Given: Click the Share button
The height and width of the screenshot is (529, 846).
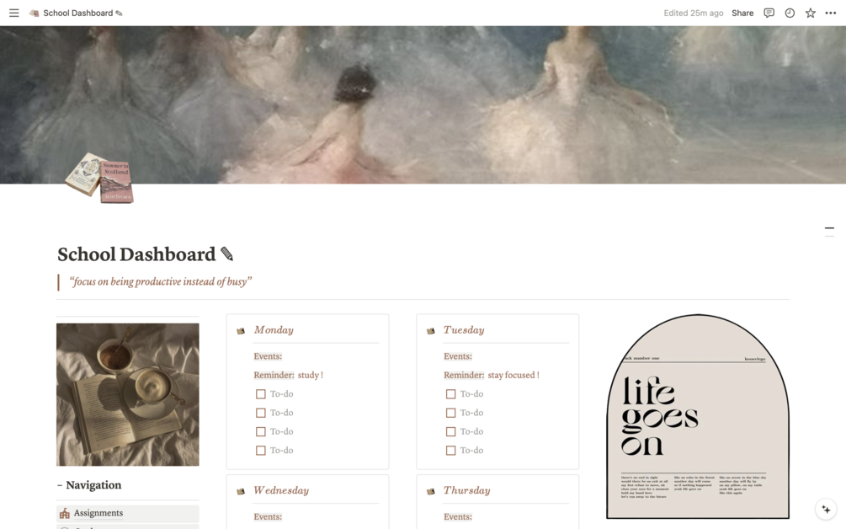Looking at the screenshot, I should click(x=742, y=13).
